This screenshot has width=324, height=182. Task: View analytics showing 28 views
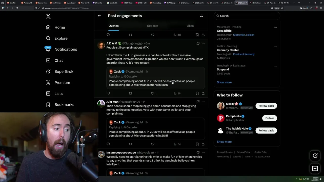177,93
